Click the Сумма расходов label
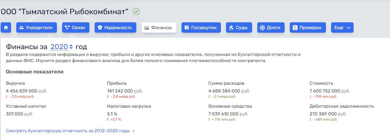 click(x=226, y=83)
